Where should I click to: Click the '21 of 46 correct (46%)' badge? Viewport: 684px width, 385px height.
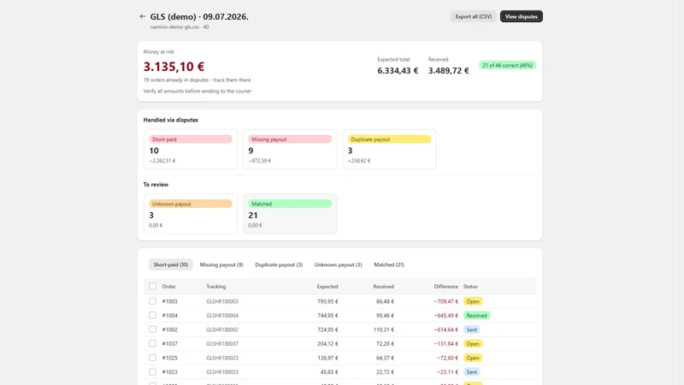coord(507,65)
